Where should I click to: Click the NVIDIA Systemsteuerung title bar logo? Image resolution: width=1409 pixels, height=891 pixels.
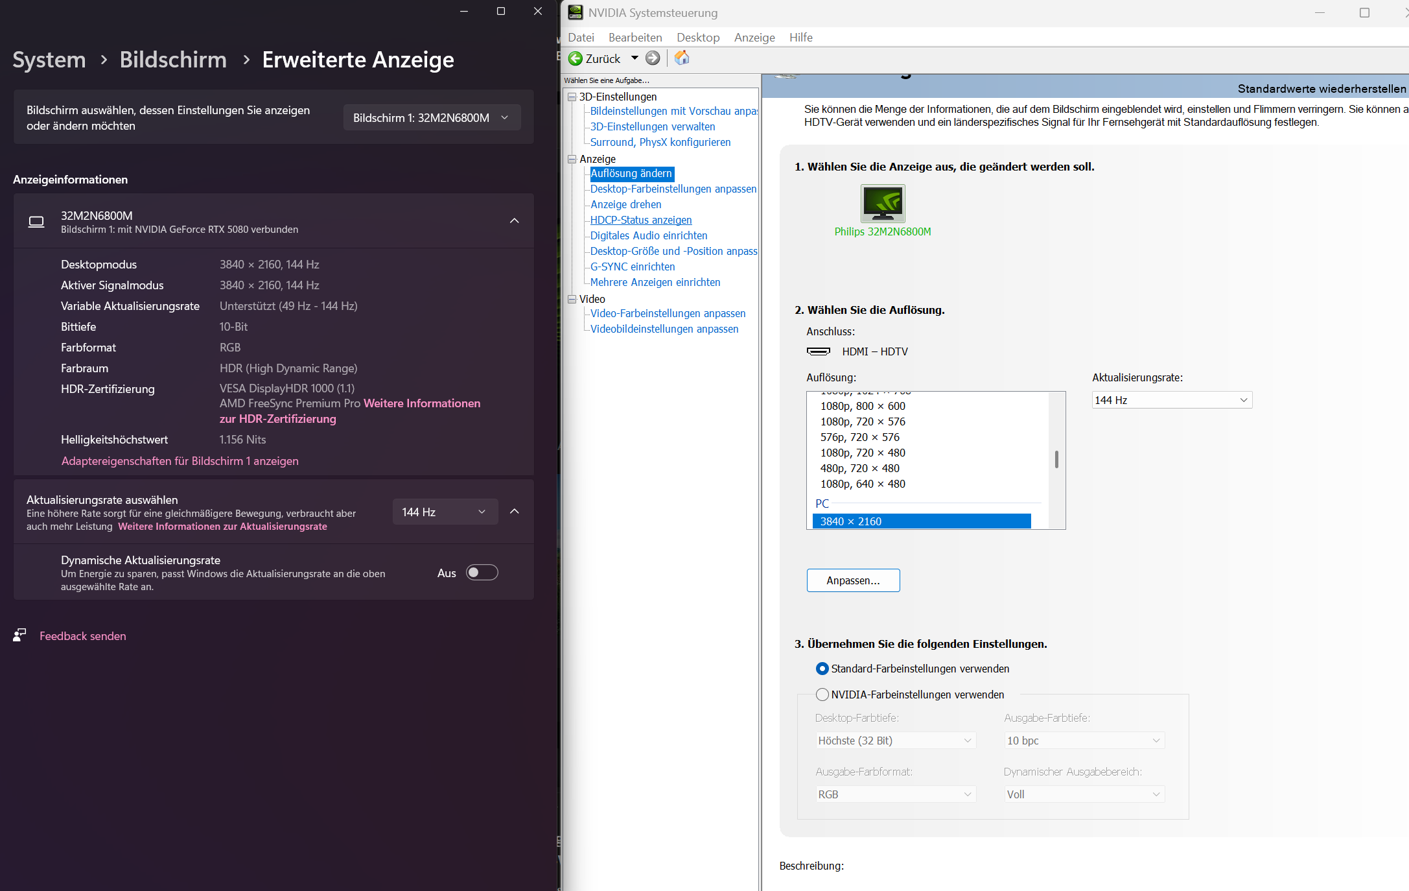[576, 12]
